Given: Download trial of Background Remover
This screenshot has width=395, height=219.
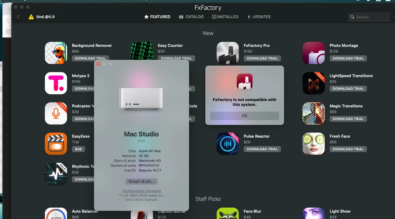Looking at the screenshot, I should (x=90, y=58).
